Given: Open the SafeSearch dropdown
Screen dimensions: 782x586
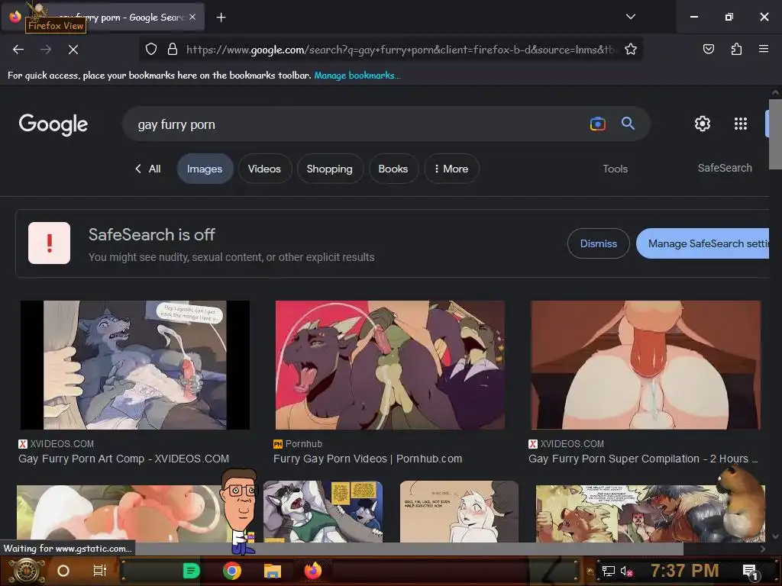Looking at the screenshot, I should coord(725,168).
